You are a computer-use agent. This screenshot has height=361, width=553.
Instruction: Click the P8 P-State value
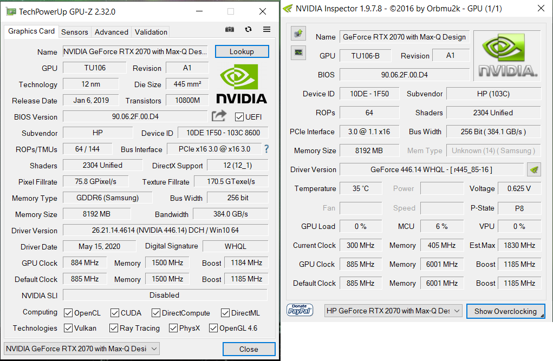tap(519, 208)
